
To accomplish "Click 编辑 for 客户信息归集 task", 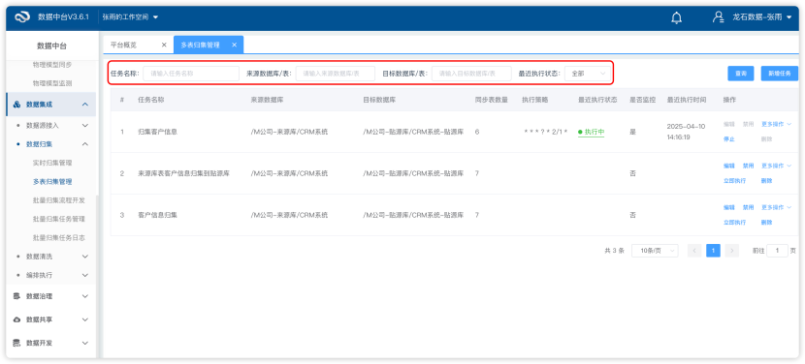I will point(729,207).
